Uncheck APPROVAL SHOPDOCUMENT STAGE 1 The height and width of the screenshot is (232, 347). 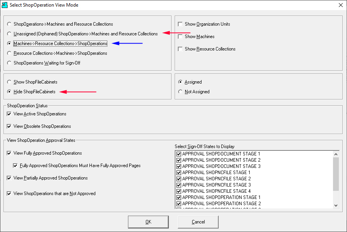[179, 154]
